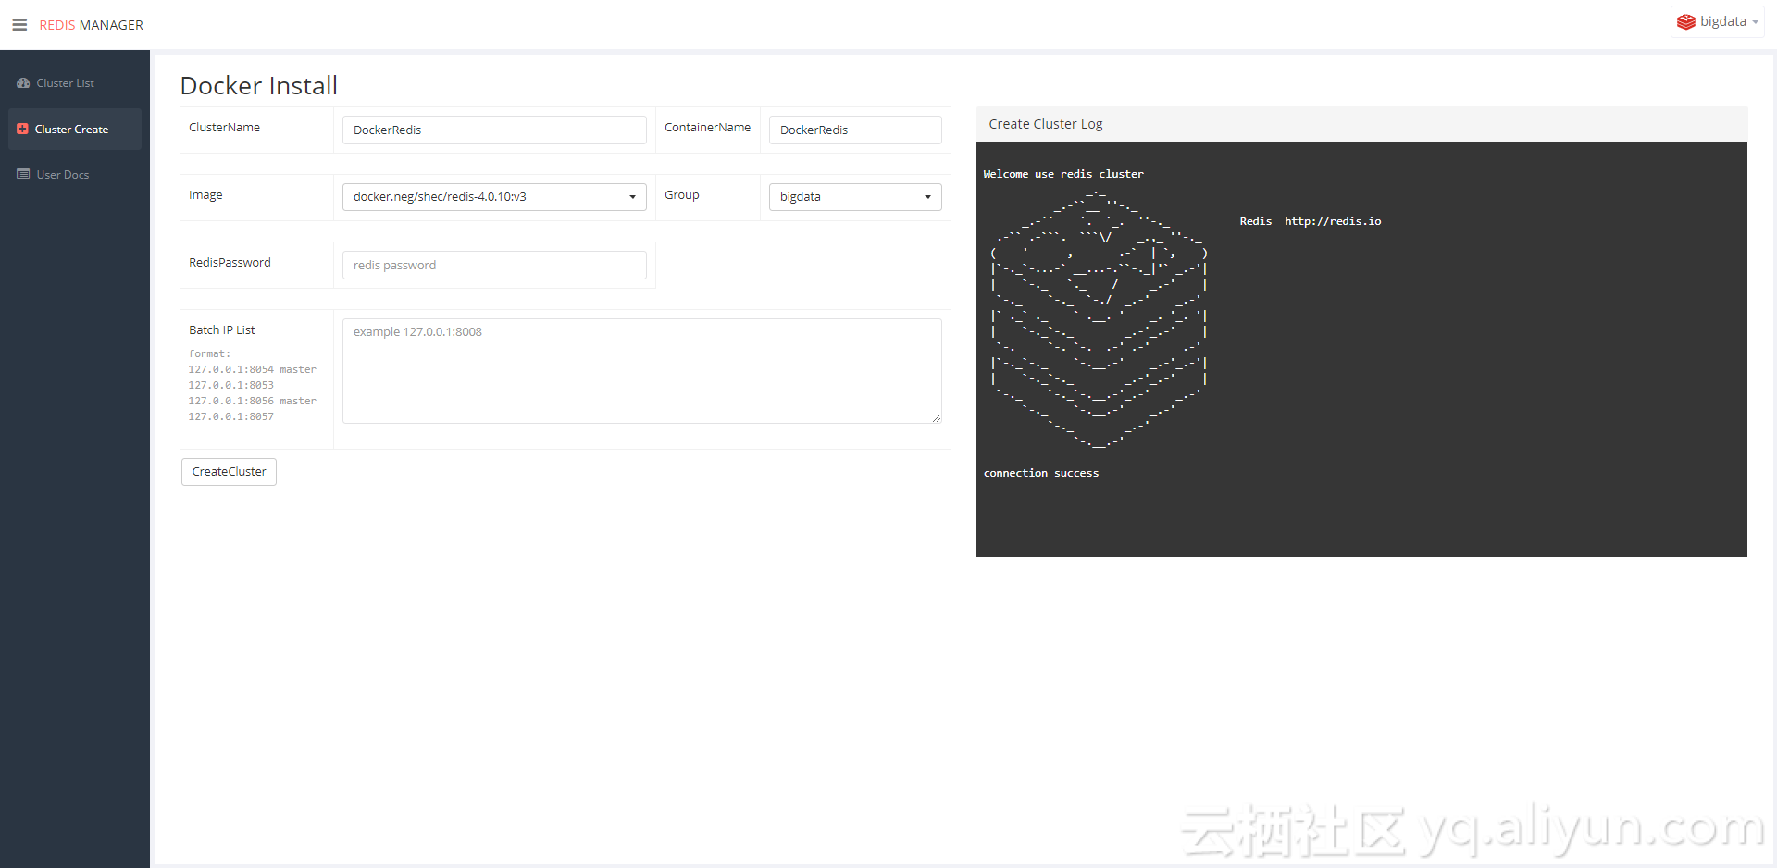The width and height of the screenshot is (1777, 868).
Task: Click the ClusterName input showing DockerRedis
Action: (x=494, y=130)
